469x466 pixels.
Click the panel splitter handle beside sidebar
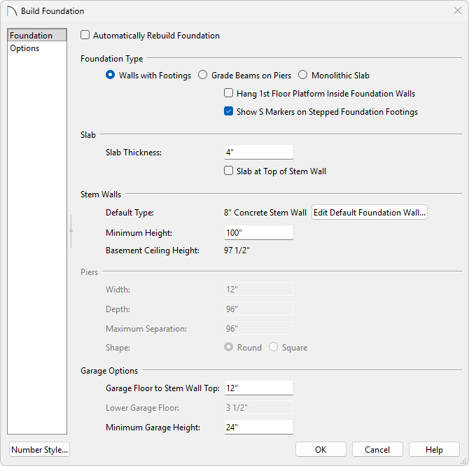[71, 231]
